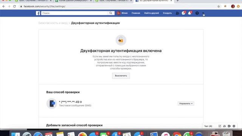Click the heading Двухфакторная аутентификация включена

(121, 51)
